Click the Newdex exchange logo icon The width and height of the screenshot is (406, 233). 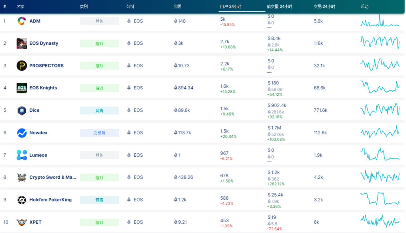(x=22, y=133)
